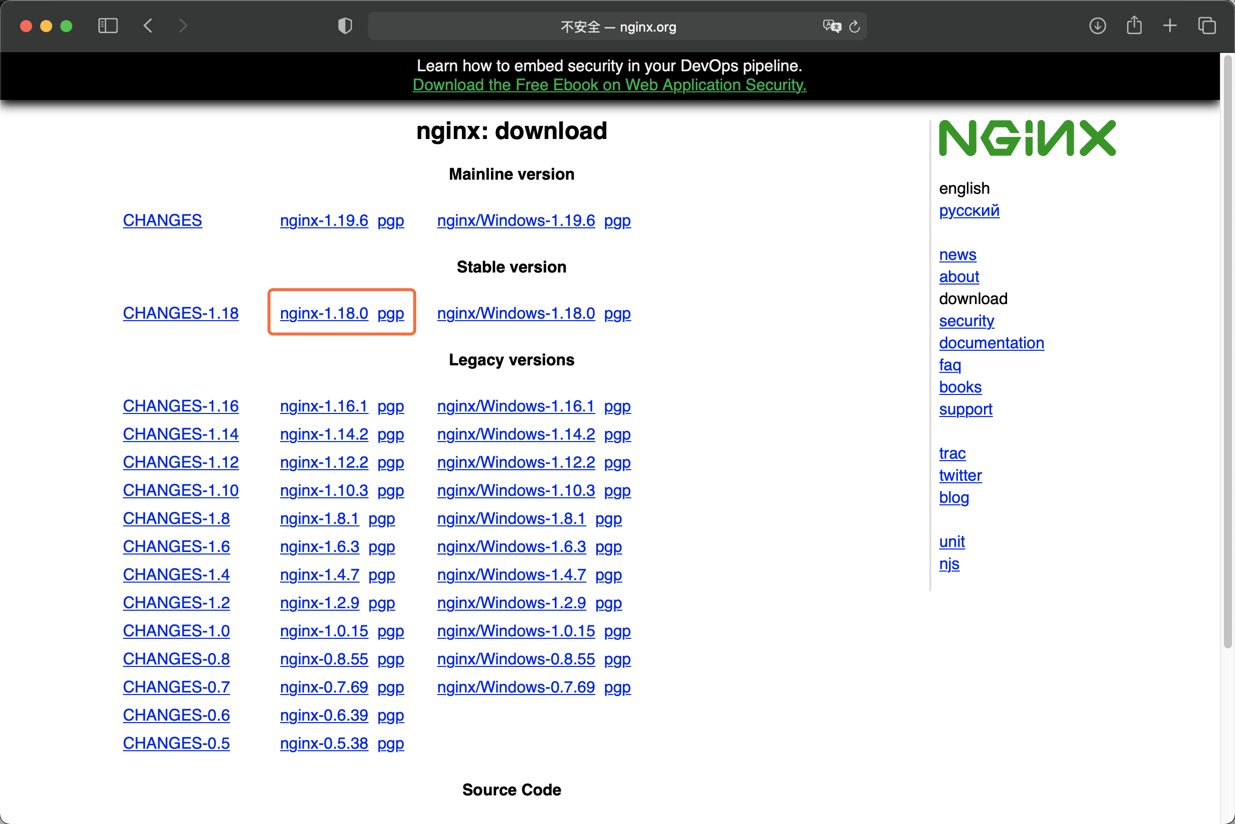Toggle the Safari sidebar icon

pyautogui.click(x=108, y=26)
